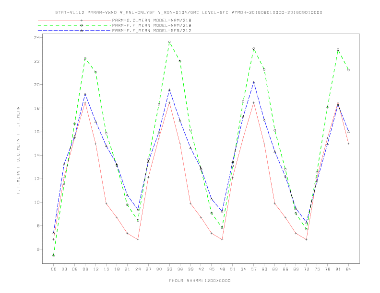Click x-axis forecast hour label 00
The height and width of the screenshot is (293, 380).
pos(54,269)
